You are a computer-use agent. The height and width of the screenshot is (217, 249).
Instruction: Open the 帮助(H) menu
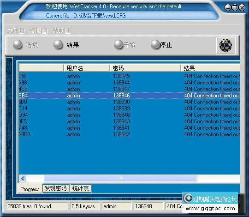coord(62,30)
